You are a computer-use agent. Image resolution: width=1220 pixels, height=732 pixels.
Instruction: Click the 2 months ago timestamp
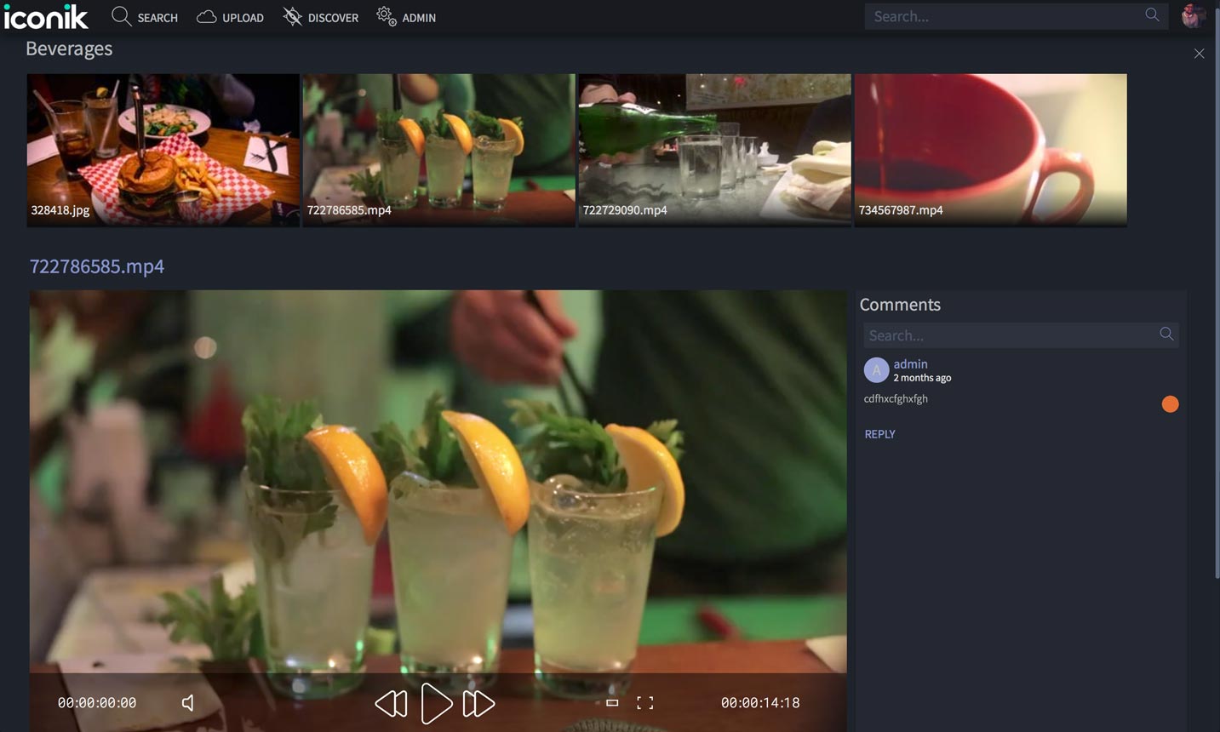(922, 378)
